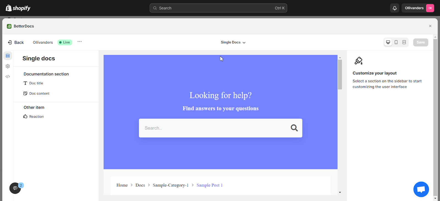This screenshot has height=201, width=440.
Task: Click the Shopify logo
Action: 18,8
